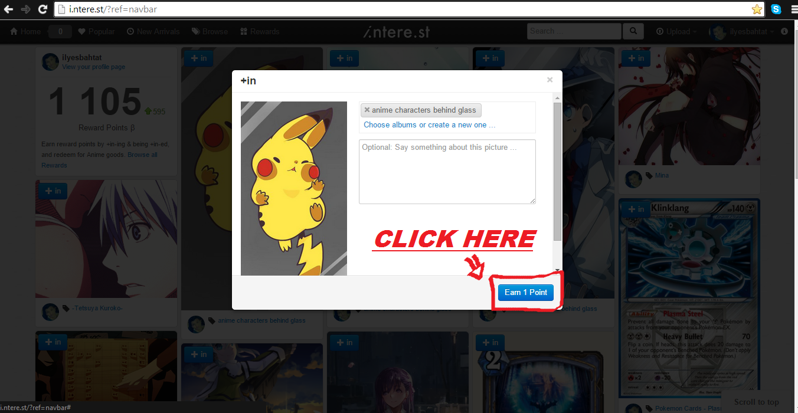Click the green 595 points indicator
Image resolution: width=798 pixels, height=413 pixels.
click(x=155, y=111)
